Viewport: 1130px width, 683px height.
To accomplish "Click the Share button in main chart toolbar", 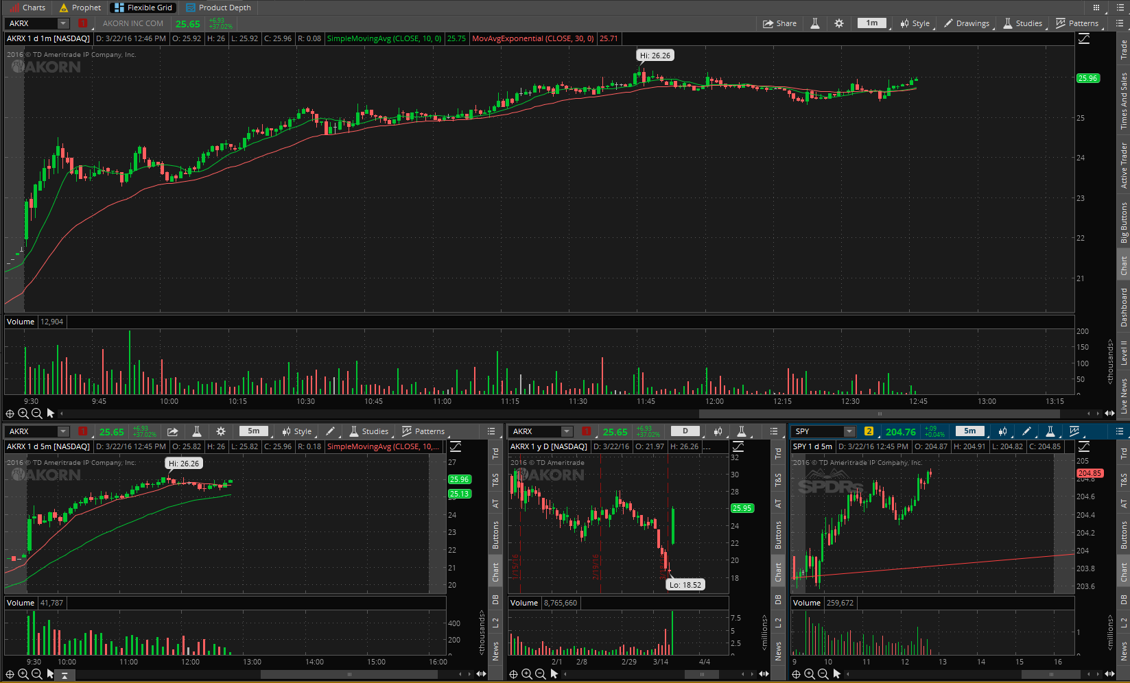I will (779, 23).
